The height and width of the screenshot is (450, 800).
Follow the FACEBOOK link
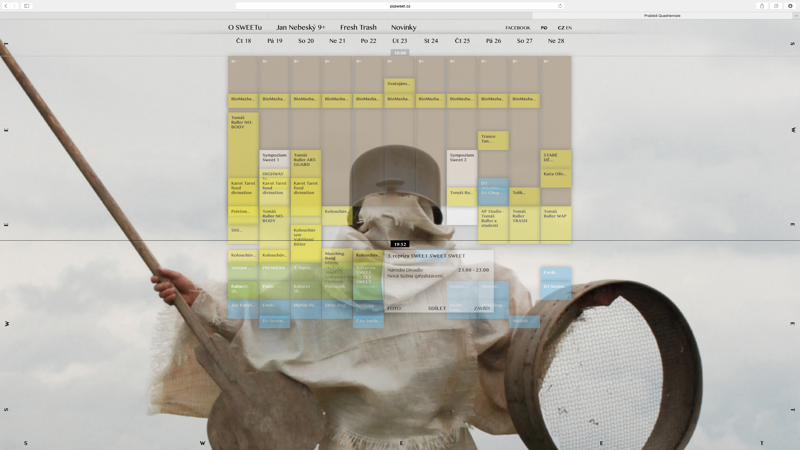(x=518, y=28)
